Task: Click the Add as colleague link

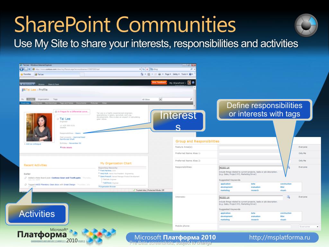Action: click(33, 144)
